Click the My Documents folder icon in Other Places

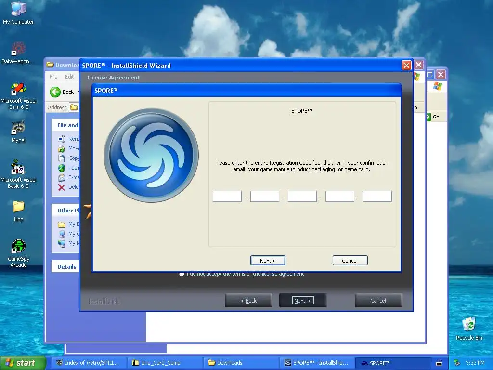[62, 225]
